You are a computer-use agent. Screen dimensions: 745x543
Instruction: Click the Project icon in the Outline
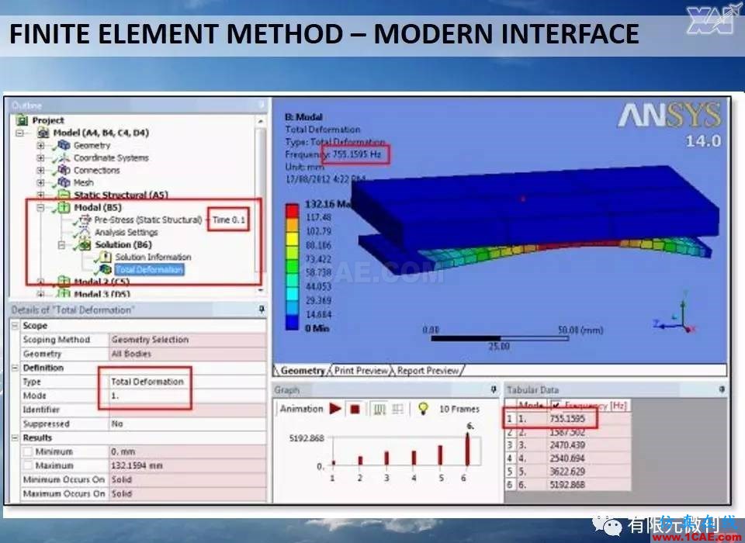(x=22, y=120)
